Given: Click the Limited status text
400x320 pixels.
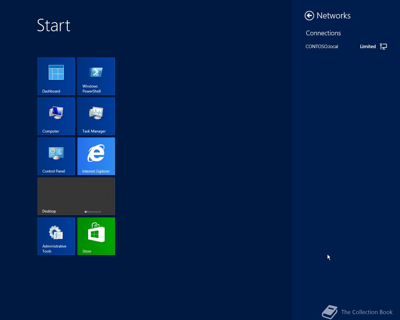Looking at the screenshot, I should click(368, 47).
